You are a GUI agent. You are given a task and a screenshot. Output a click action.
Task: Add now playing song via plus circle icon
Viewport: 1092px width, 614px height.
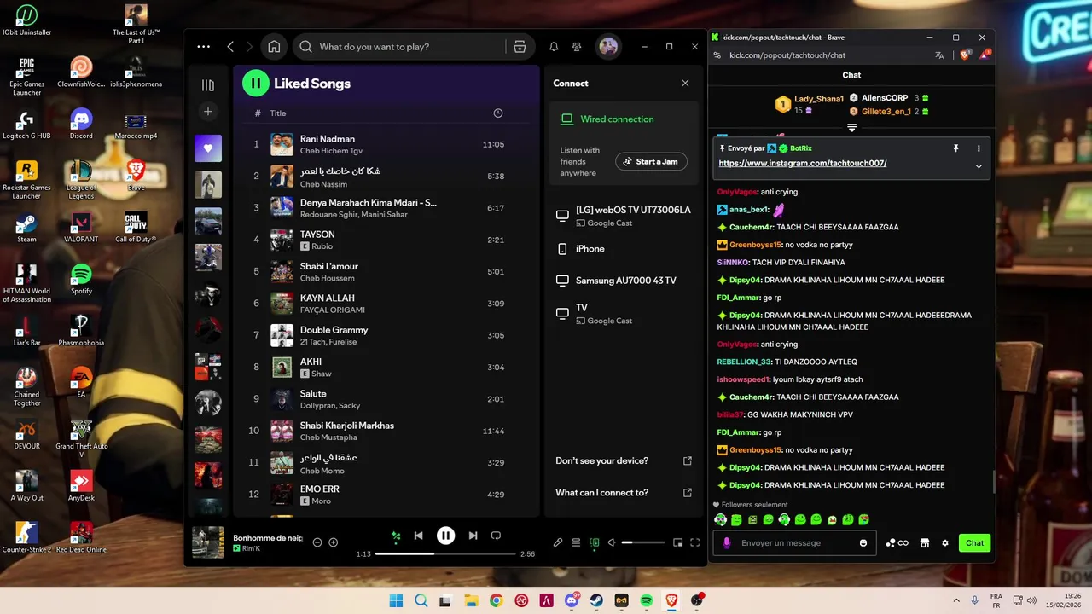[x=334, y=542]
